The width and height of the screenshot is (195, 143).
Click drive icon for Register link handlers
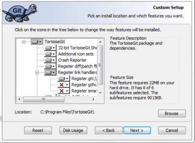tap(50, 72)
